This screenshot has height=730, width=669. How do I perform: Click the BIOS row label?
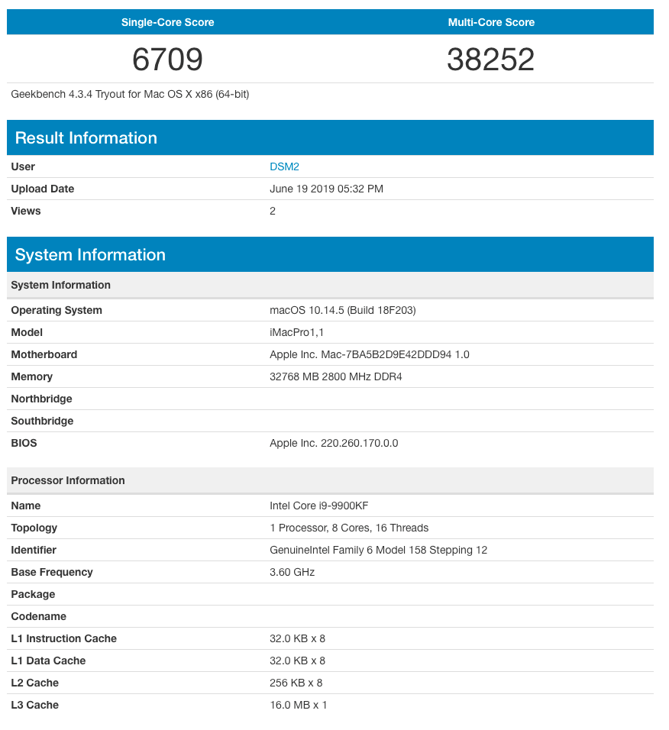click(24, 443)
